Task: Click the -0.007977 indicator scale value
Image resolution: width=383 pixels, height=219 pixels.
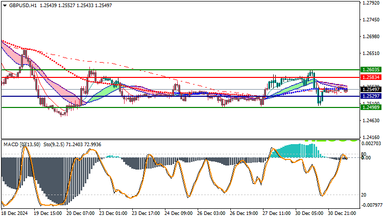Action: click(x=371, y=205)
